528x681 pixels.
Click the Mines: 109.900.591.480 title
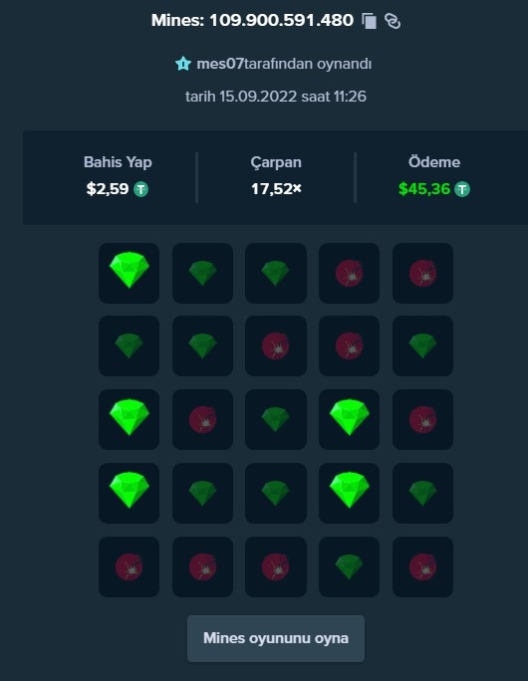pos(252,21)
